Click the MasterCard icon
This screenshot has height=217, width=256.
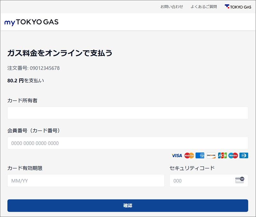pyautogui.click(x=189, y=156)
